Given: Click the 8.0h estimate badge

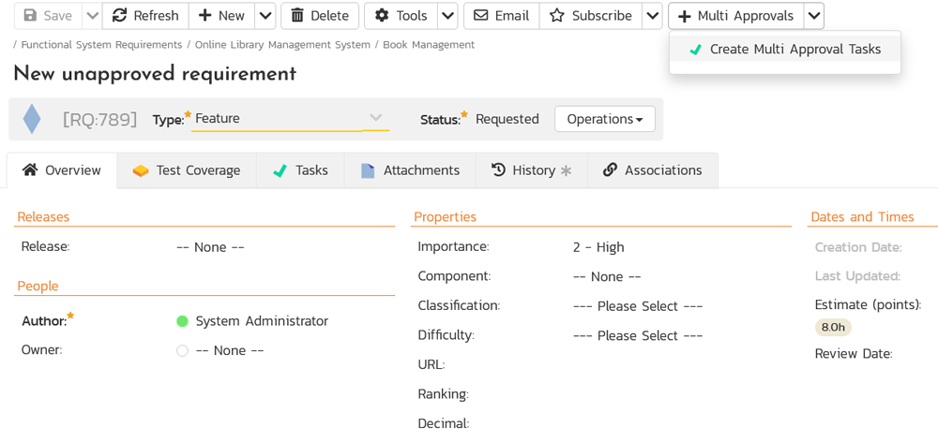Looking at the screenshot, I should 833,327.
